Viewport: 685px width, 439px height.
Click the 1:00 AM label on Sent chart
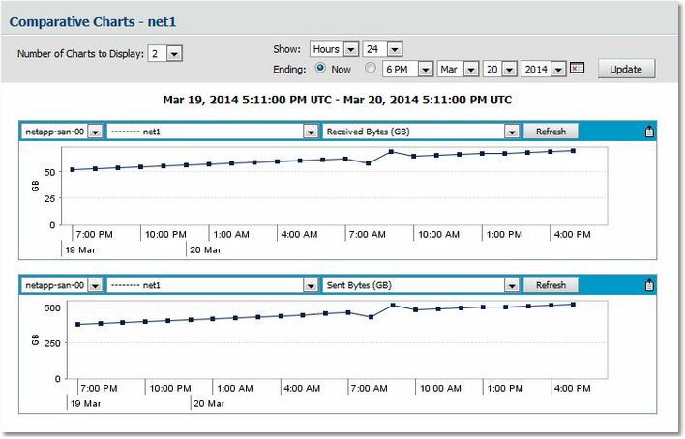point(234,388)
